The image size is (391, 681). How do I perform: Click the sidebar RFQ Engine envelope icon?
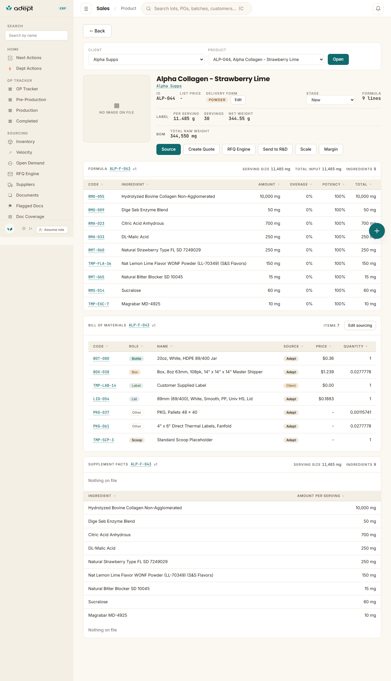[10, 174]
